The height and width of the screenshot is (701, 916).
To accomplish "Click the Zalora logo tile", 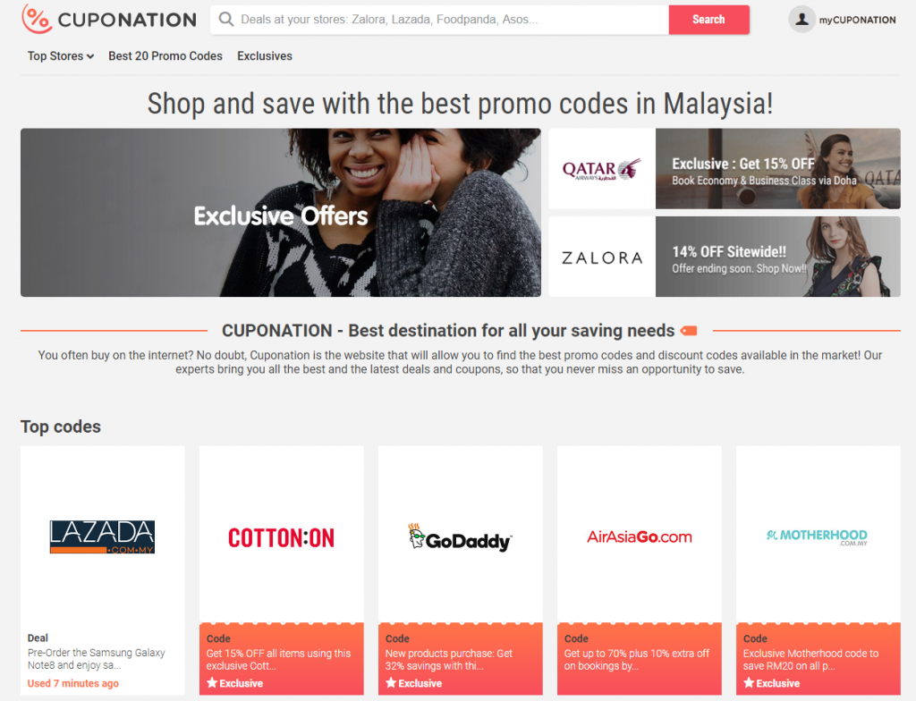I will [602, 257].
